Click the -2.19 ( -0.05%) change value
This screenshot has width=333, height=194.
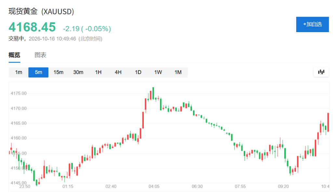pos(87,29)
